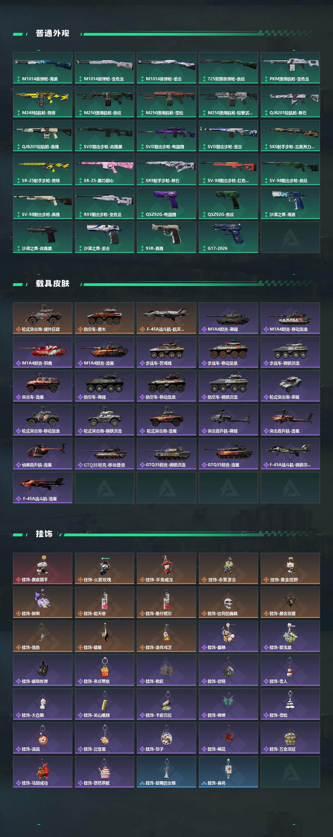Open the 挂饰-雪人 snowman charm
The height and width of the screenshot is (837, 333).
tap(290, 670)
